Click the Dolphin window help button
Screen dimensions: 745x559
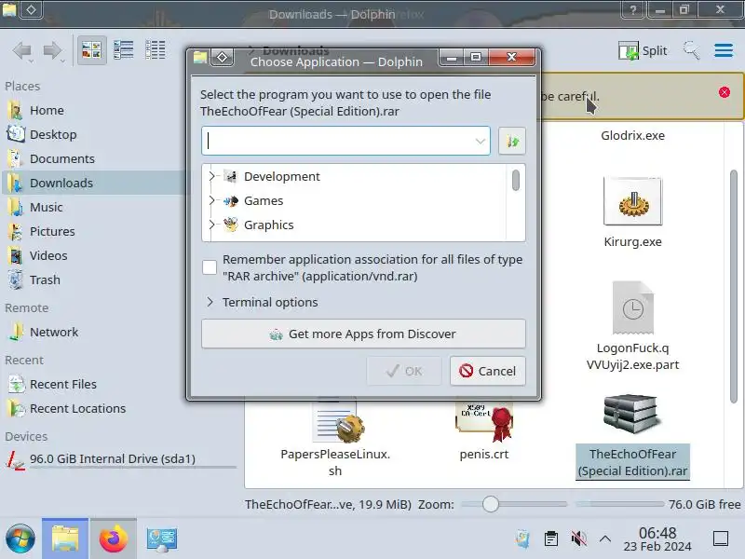tap(633, 9)
